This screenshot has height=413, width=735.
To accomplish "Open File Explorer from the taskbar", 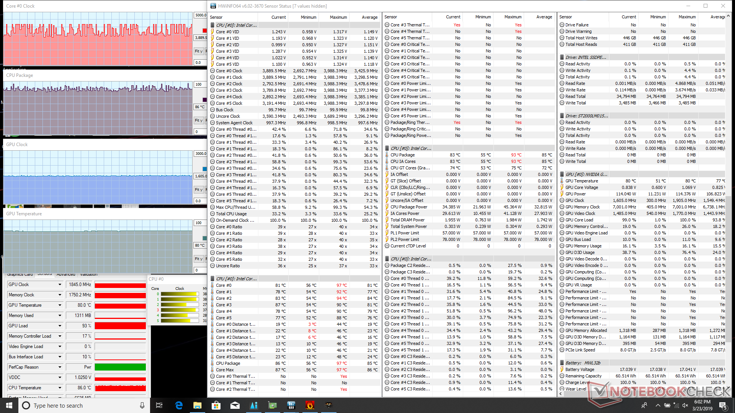I will [197, 405].
